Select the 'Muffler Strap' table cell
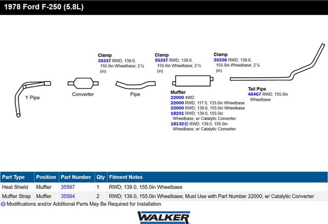 point(16,196)
